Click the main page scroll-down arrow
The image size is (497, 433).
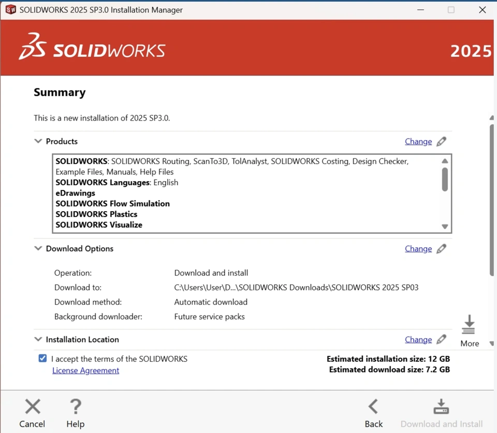click(492, 344)
